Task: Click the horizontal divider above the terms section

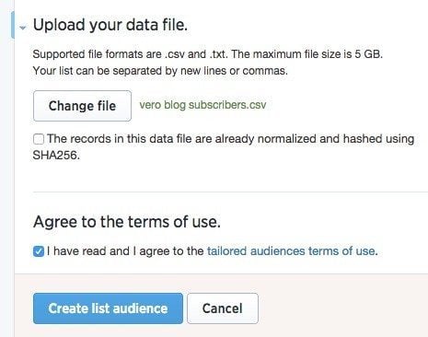Action: click(230, 192)
